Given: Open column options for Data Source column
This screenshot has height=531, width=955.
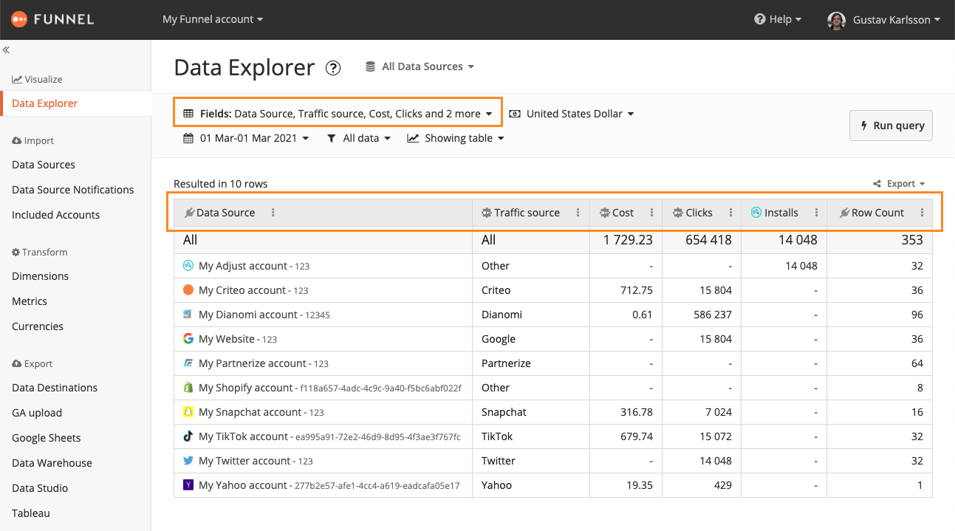Looking at the screenshot, I should click(273, 213).
